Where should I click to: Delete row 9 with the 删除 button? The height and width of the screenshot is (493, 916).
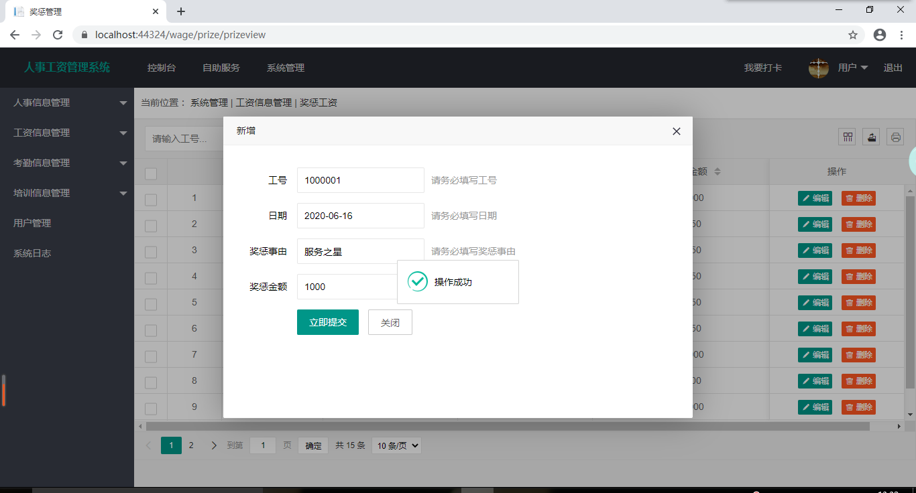click(858, 407)
